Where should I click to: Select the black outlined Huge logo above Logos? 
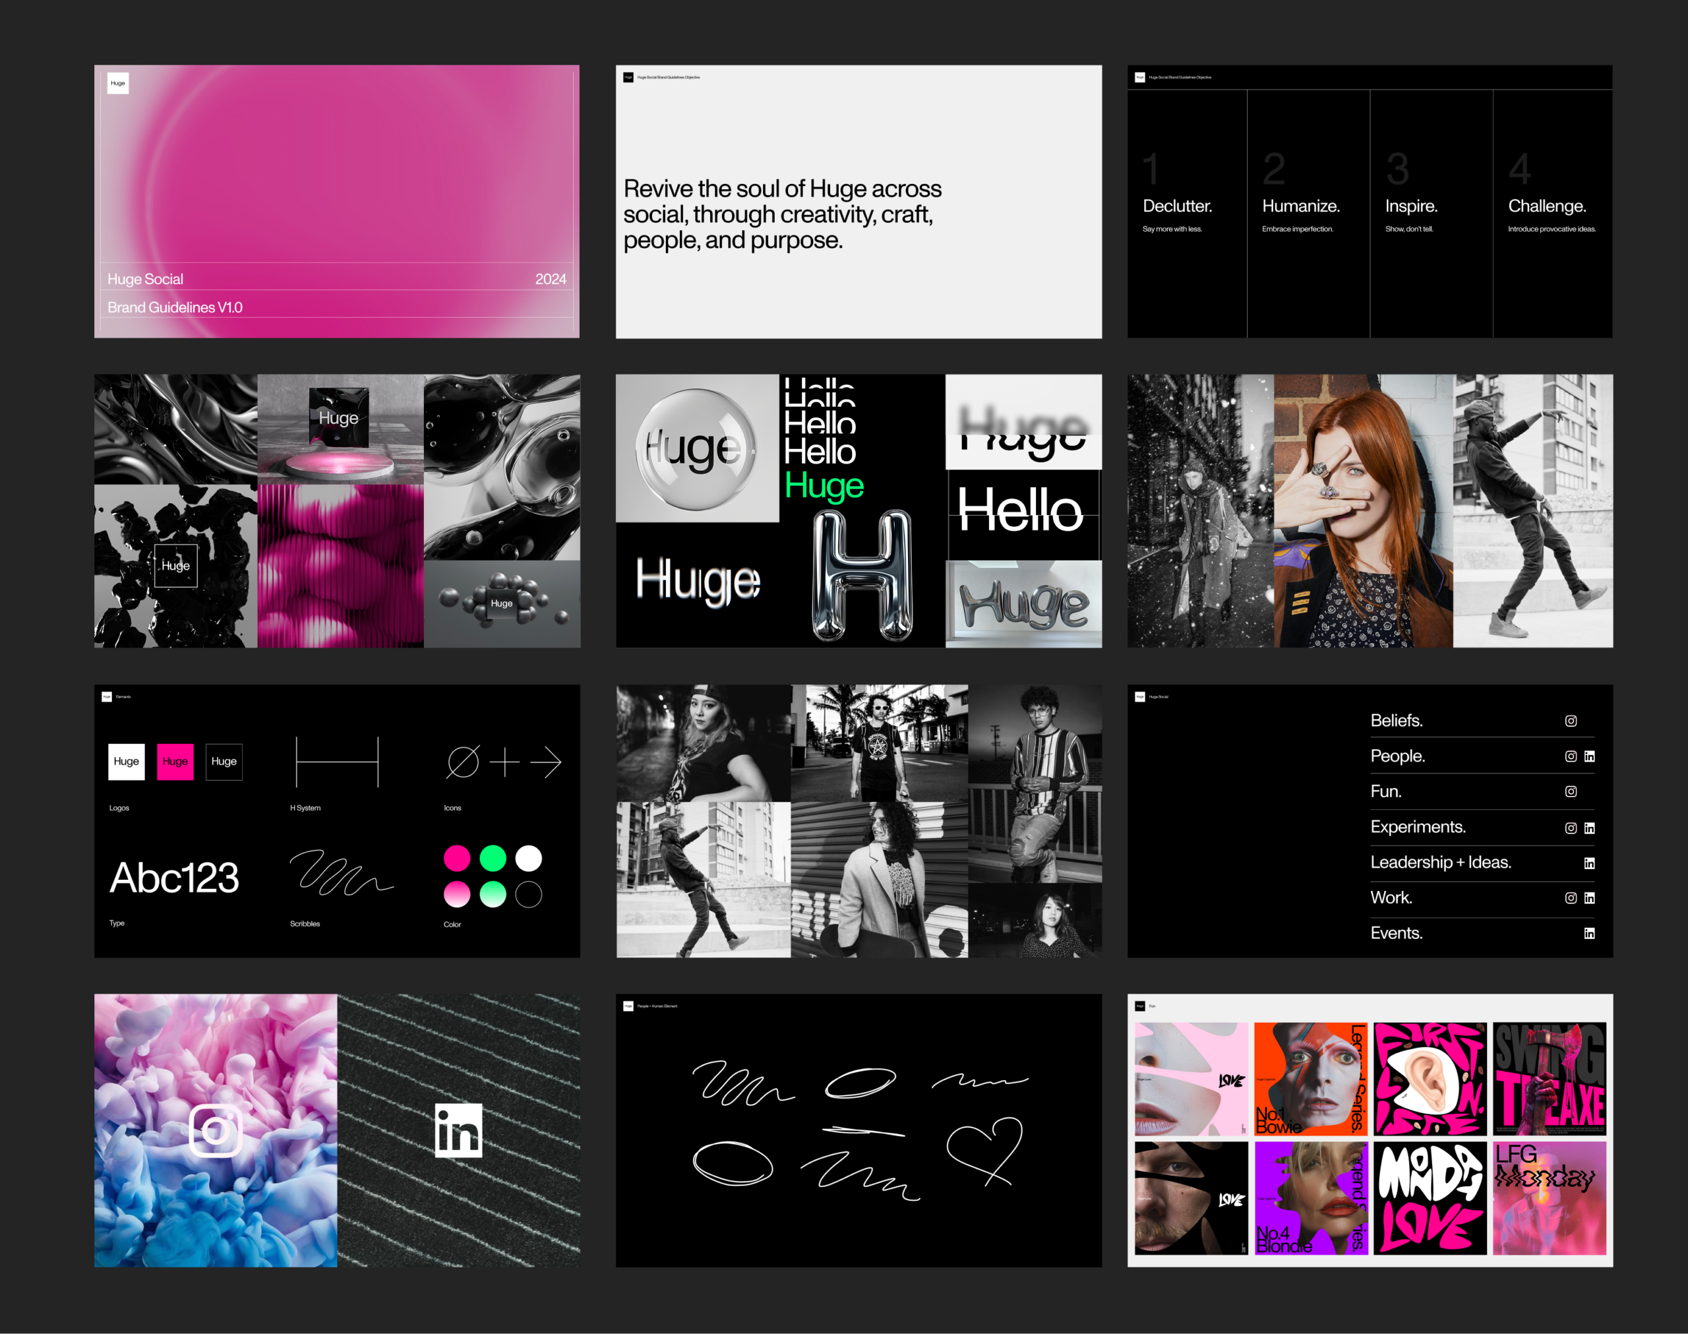tap(224, 762)
